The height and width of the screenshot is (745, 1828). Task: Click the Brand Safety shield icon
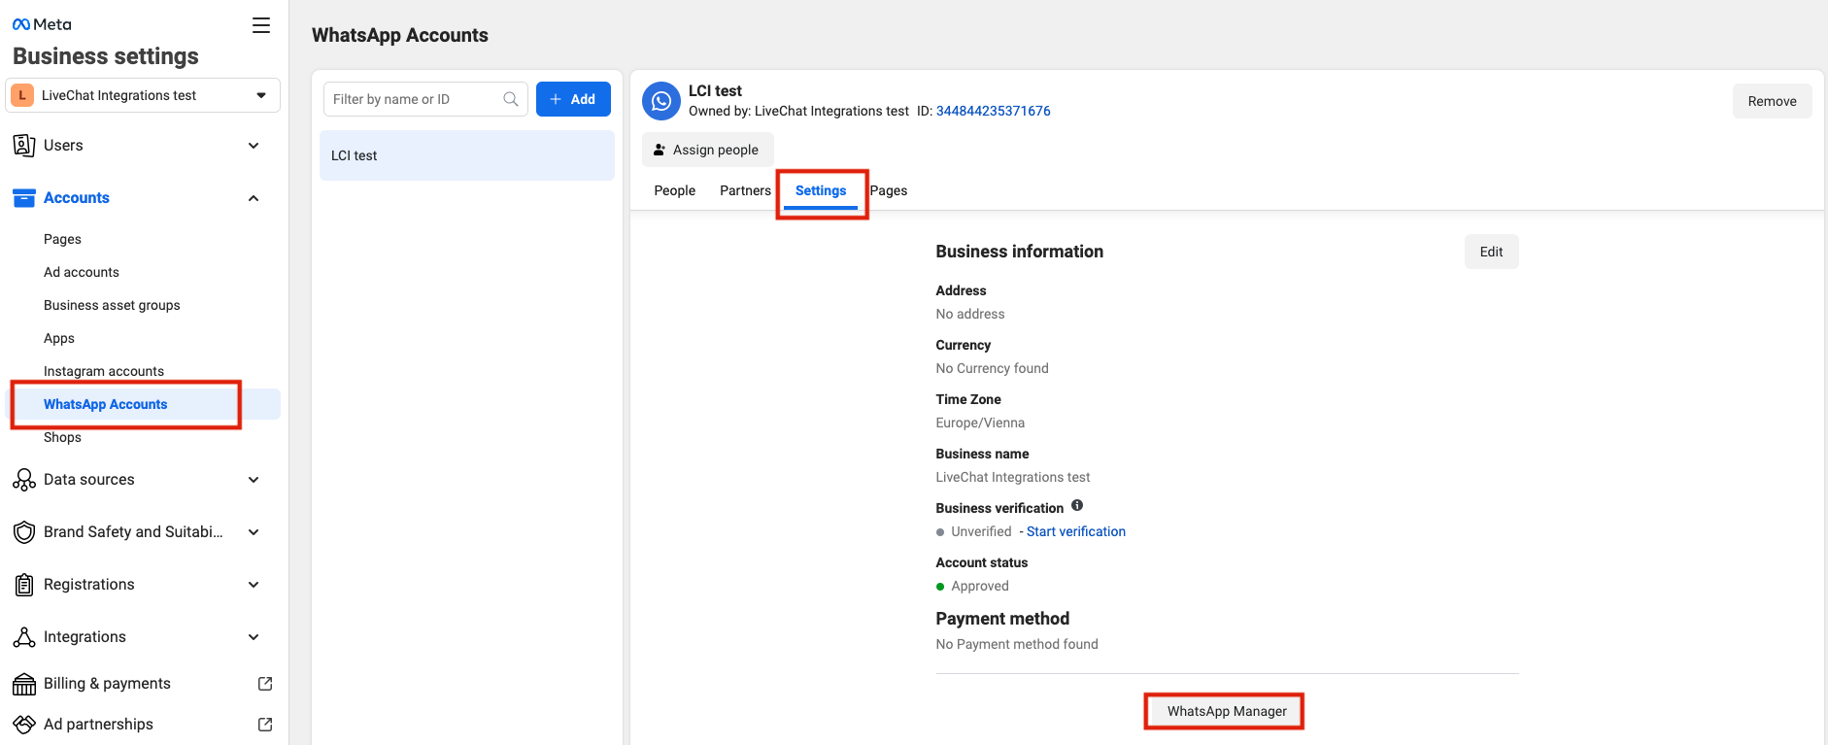click(24, 532)
